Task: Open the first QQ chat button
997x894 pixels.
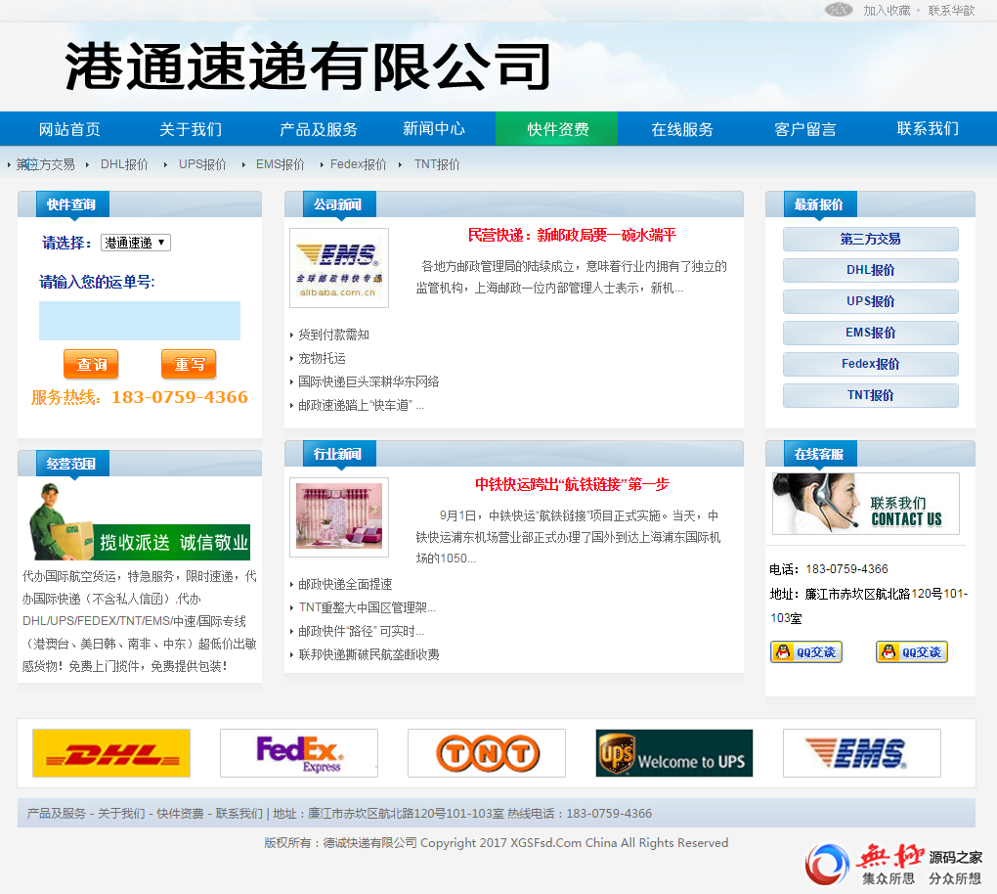Action: point(806,652)
